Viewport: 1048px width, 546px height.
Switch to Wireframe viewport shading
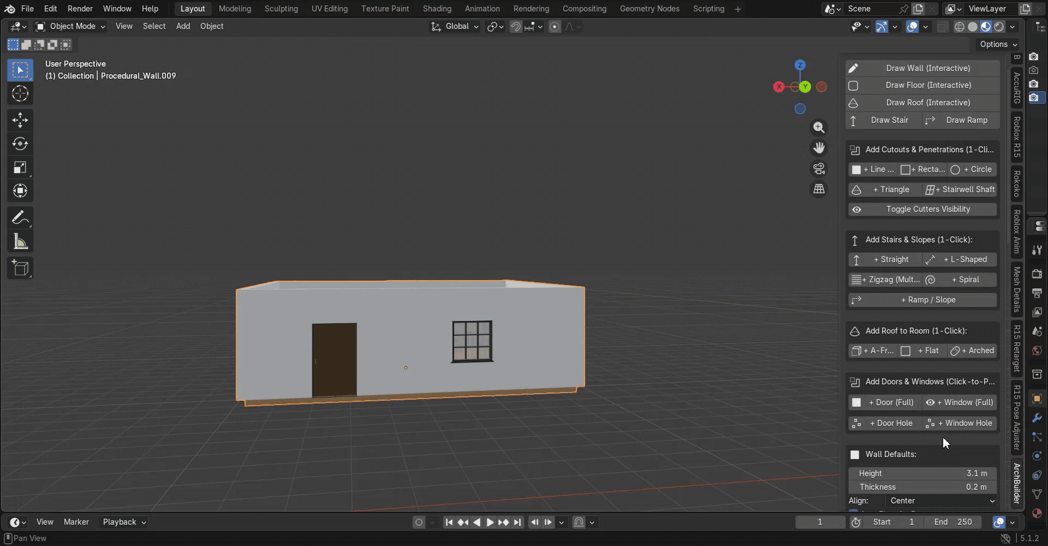click(x=960, y=27)
